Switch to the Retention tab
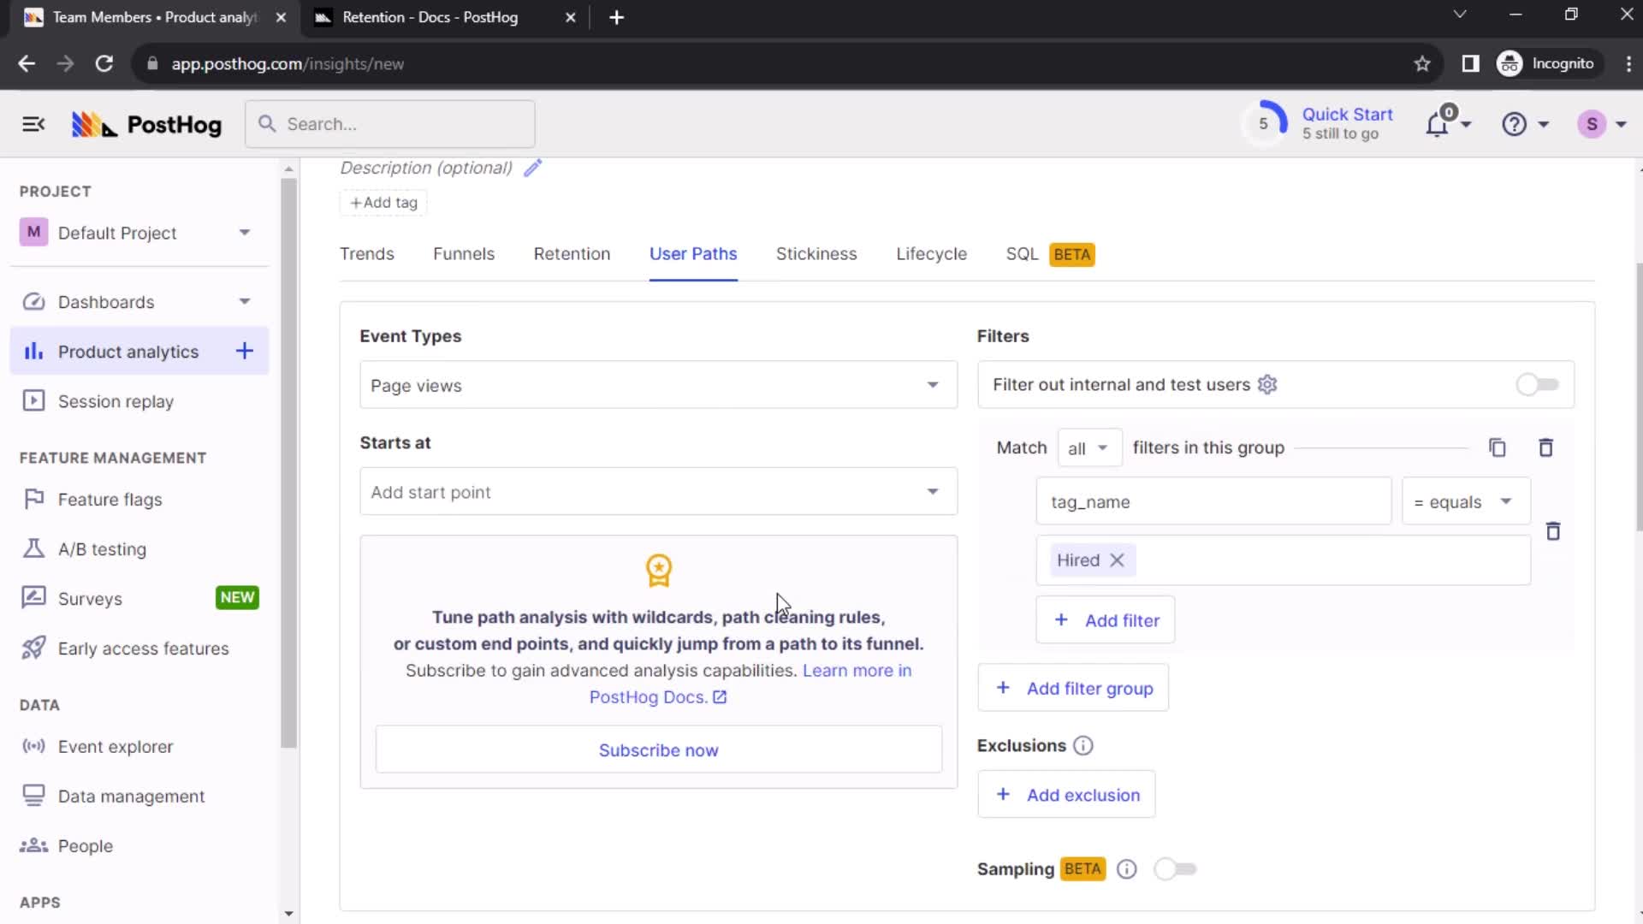 point(571,254)
